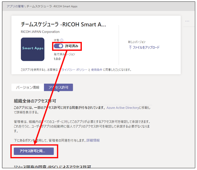Click the ファイルをアップロード link
This screenshot has width=197, height=170.
pyautogui.click(x=146, y=47)
